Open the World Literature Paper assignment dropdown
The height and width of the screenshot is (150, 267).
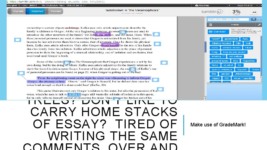pos(63,6)
